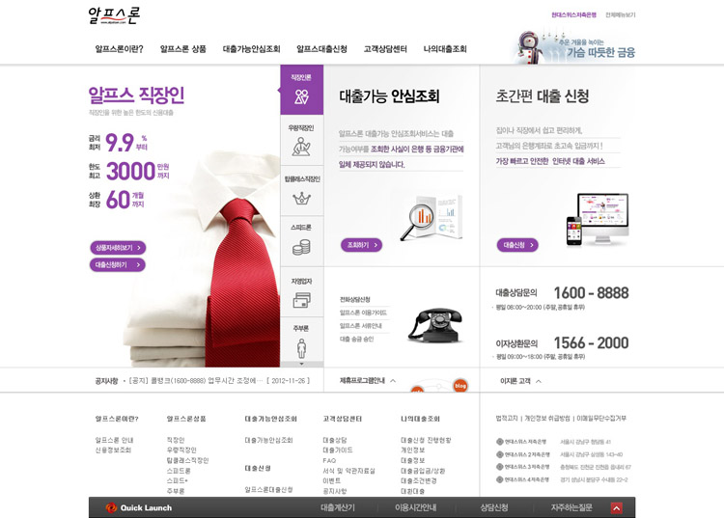Click the snowman winter banner
The image size is (724, 518).
(x=575, y=47)
